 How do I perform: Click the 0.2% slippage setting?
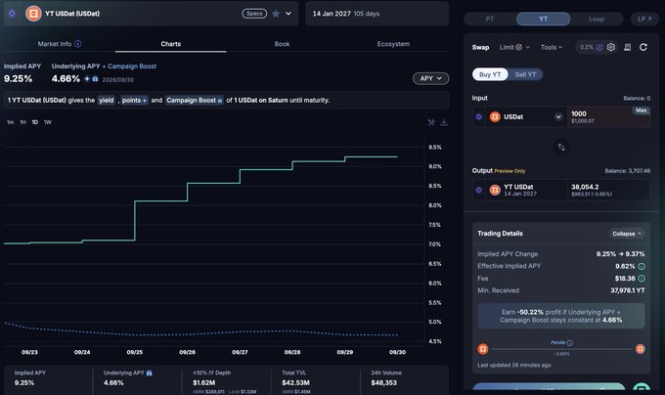click(587, 48)
